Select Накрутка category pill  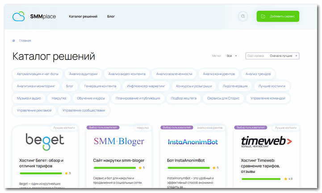click(59, 98)
